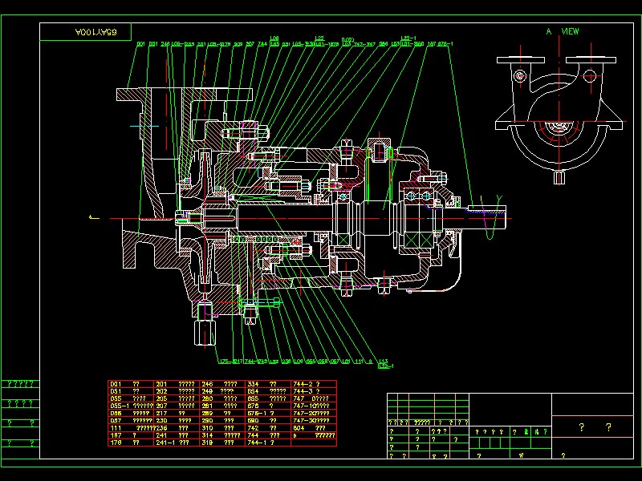Click parts table cell 744-3

pyautogui.click(x=314, y=391)
